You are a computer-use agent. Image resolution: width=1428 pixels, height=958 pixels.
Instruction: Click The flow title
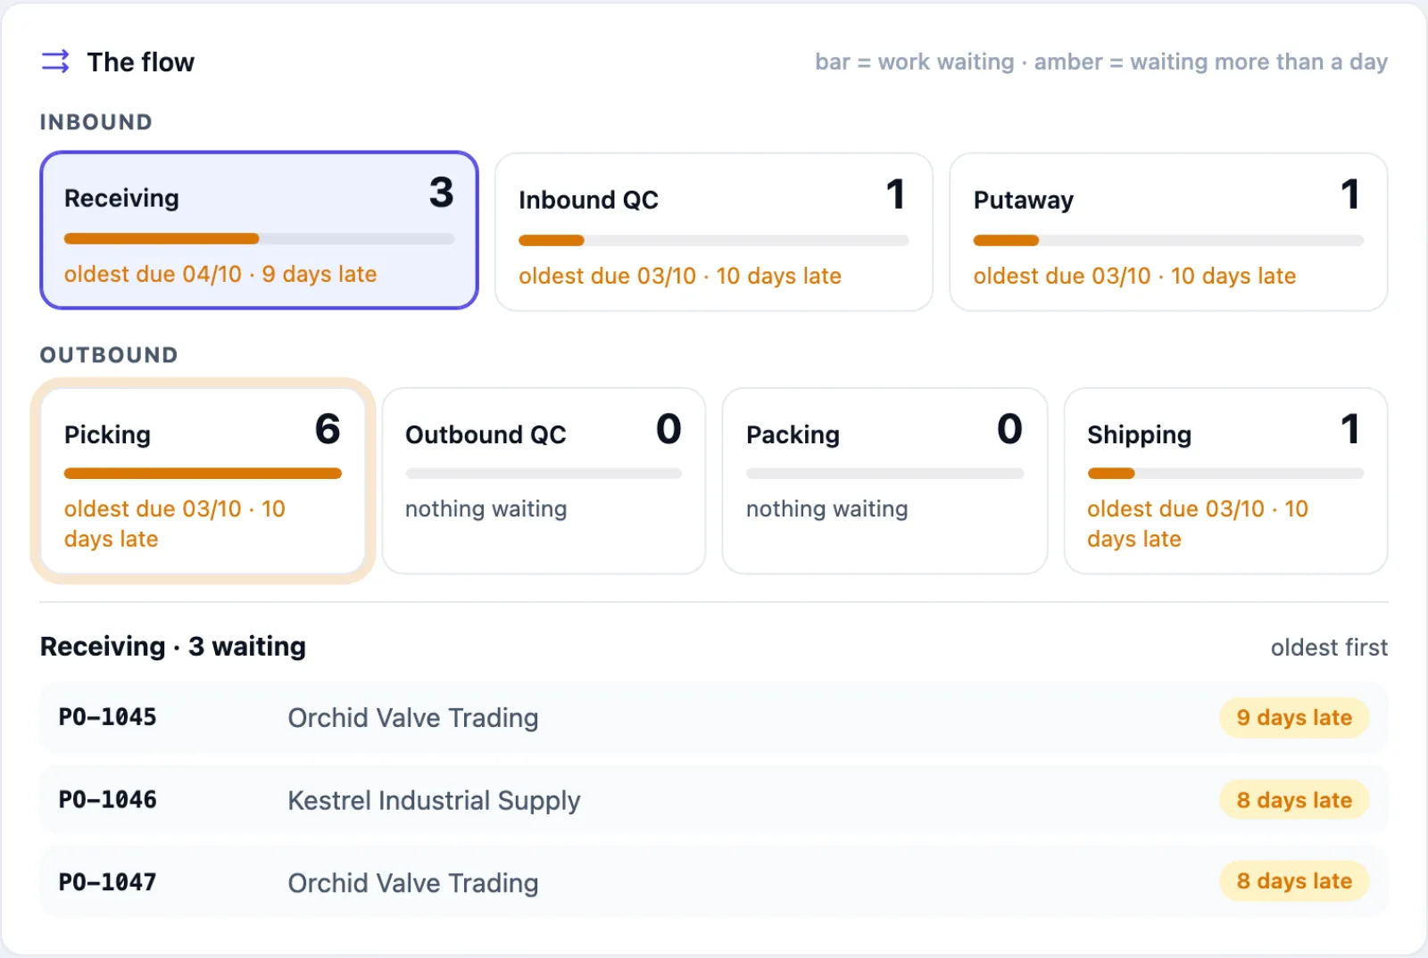pos(140,62)
